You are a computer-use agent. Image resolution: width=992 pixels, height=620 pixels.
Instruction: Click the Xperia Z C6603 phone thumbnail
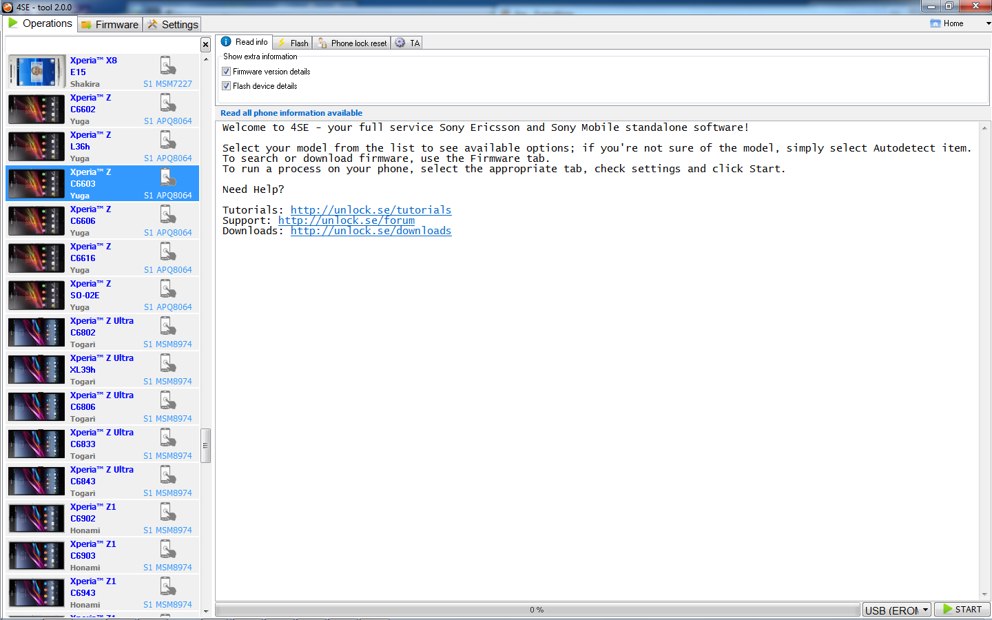point(37,183)
